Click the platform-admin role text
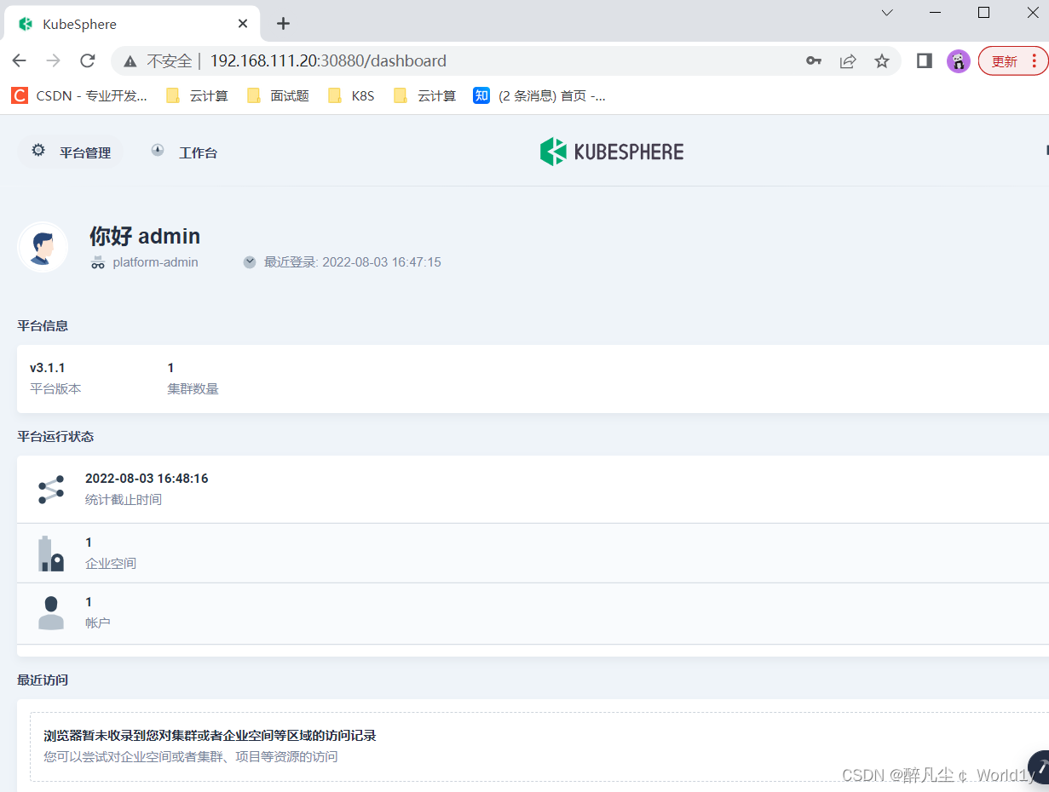The width and height of the screenshot is (1049, 792). click(155, 262)
